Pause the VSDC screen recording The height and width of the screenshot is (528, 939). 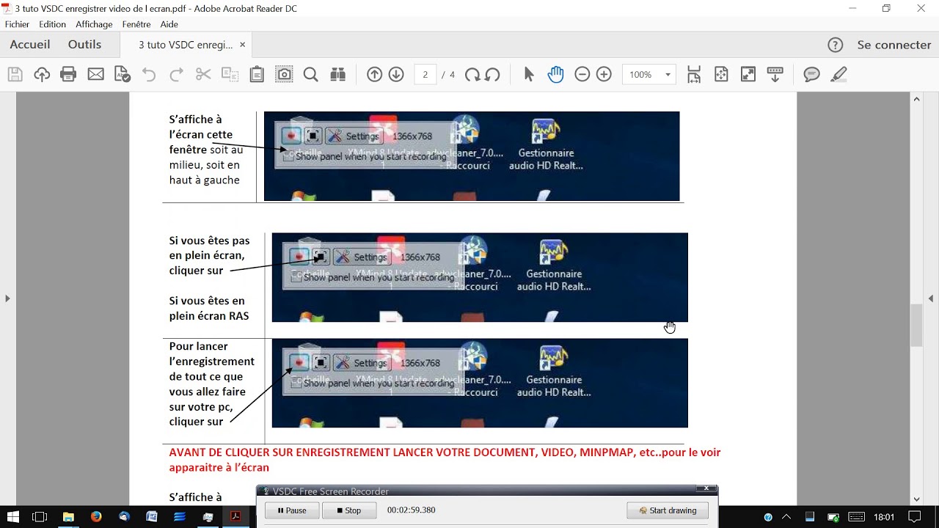[x=292, y=510]
